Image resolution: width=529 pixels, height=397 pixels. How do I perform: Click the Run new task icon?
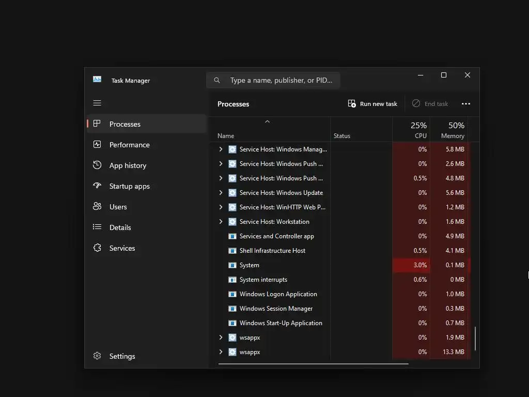(x=352, y=103)
